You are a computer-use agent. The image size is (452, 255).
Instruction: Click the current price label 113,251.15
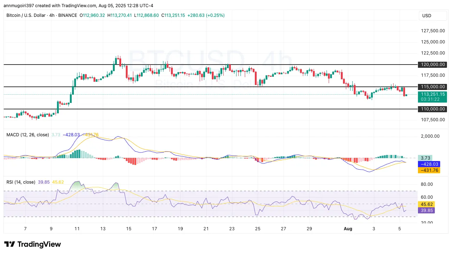pyautogui.click(x=433, y=94)
